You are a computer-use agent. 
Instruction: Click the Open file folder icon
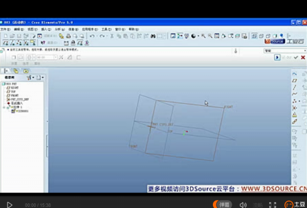tap(12, 36)
